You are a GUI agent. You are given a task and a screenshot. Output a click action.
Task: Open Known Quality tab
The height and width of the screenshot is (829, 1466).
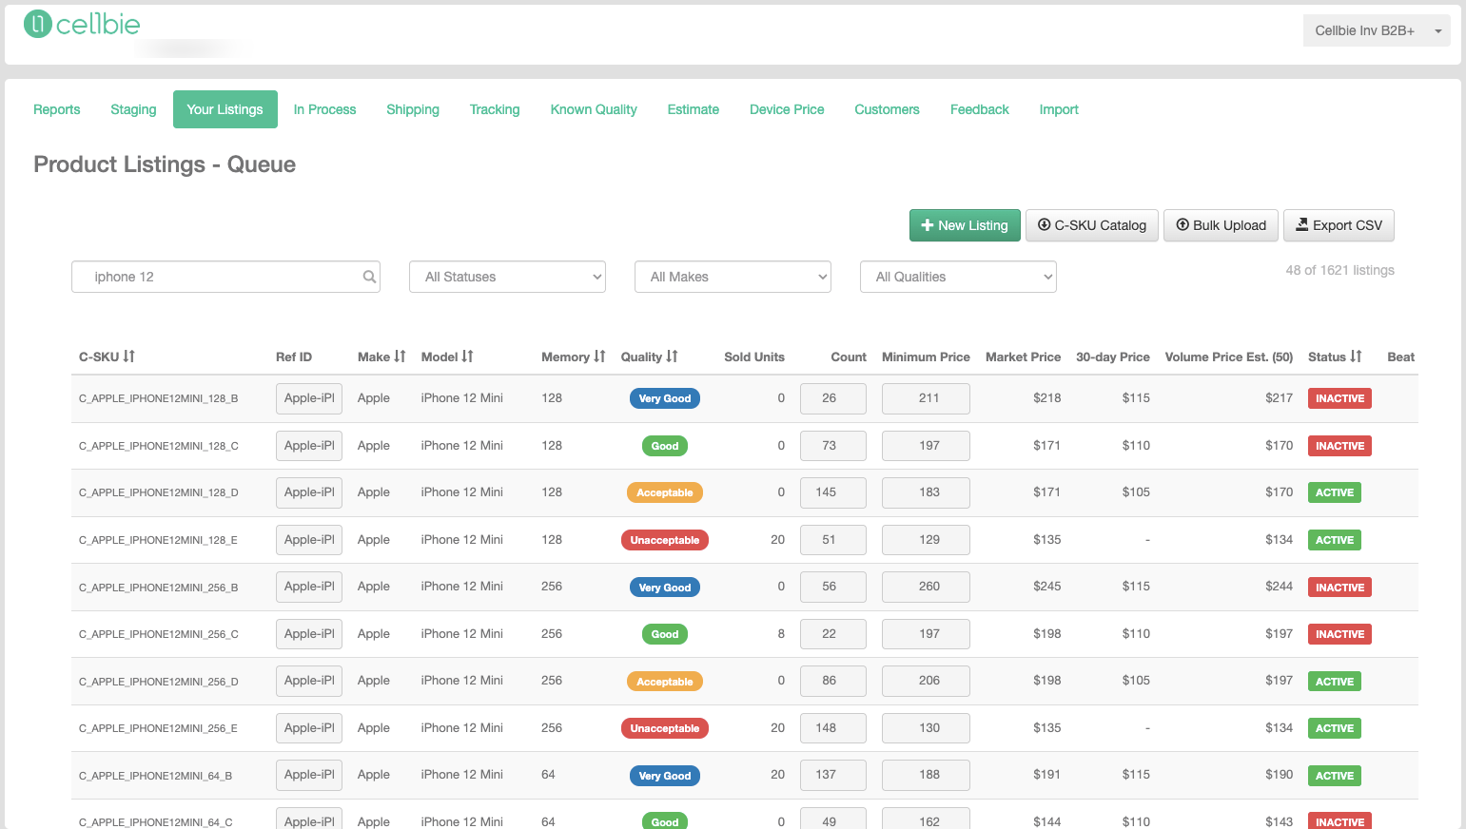(x=594, y=109)
